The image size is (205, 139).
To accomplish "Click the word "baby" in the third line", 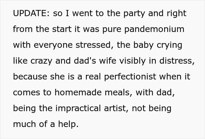I will (143, 45).
